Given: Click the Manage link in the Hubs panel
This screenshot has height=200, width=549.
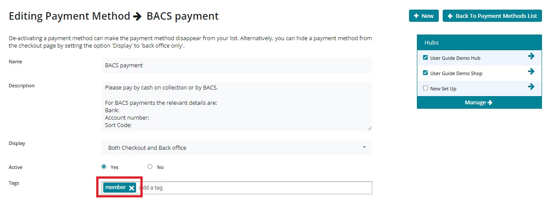Looking at the screenshot, I should pyautogui.click(x=478, y=102).
